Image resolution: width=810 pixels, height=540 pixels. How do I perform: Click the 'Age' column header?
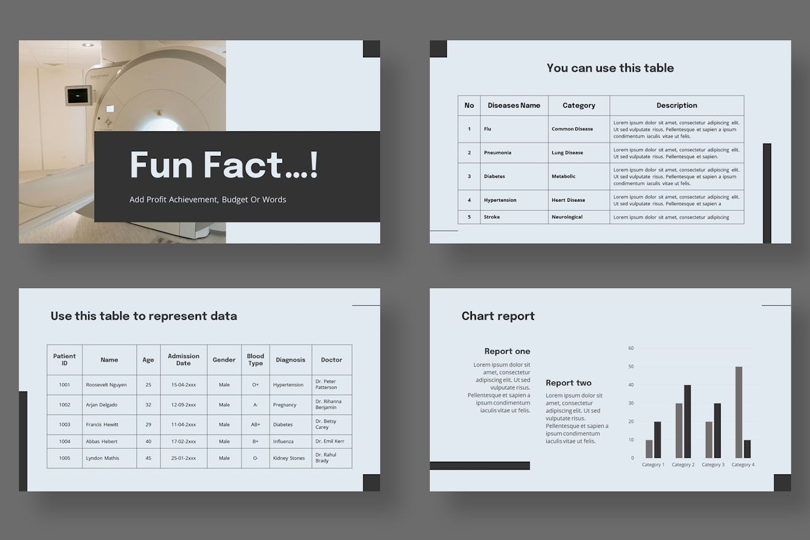pyautogui.click(x=148, y=360)
